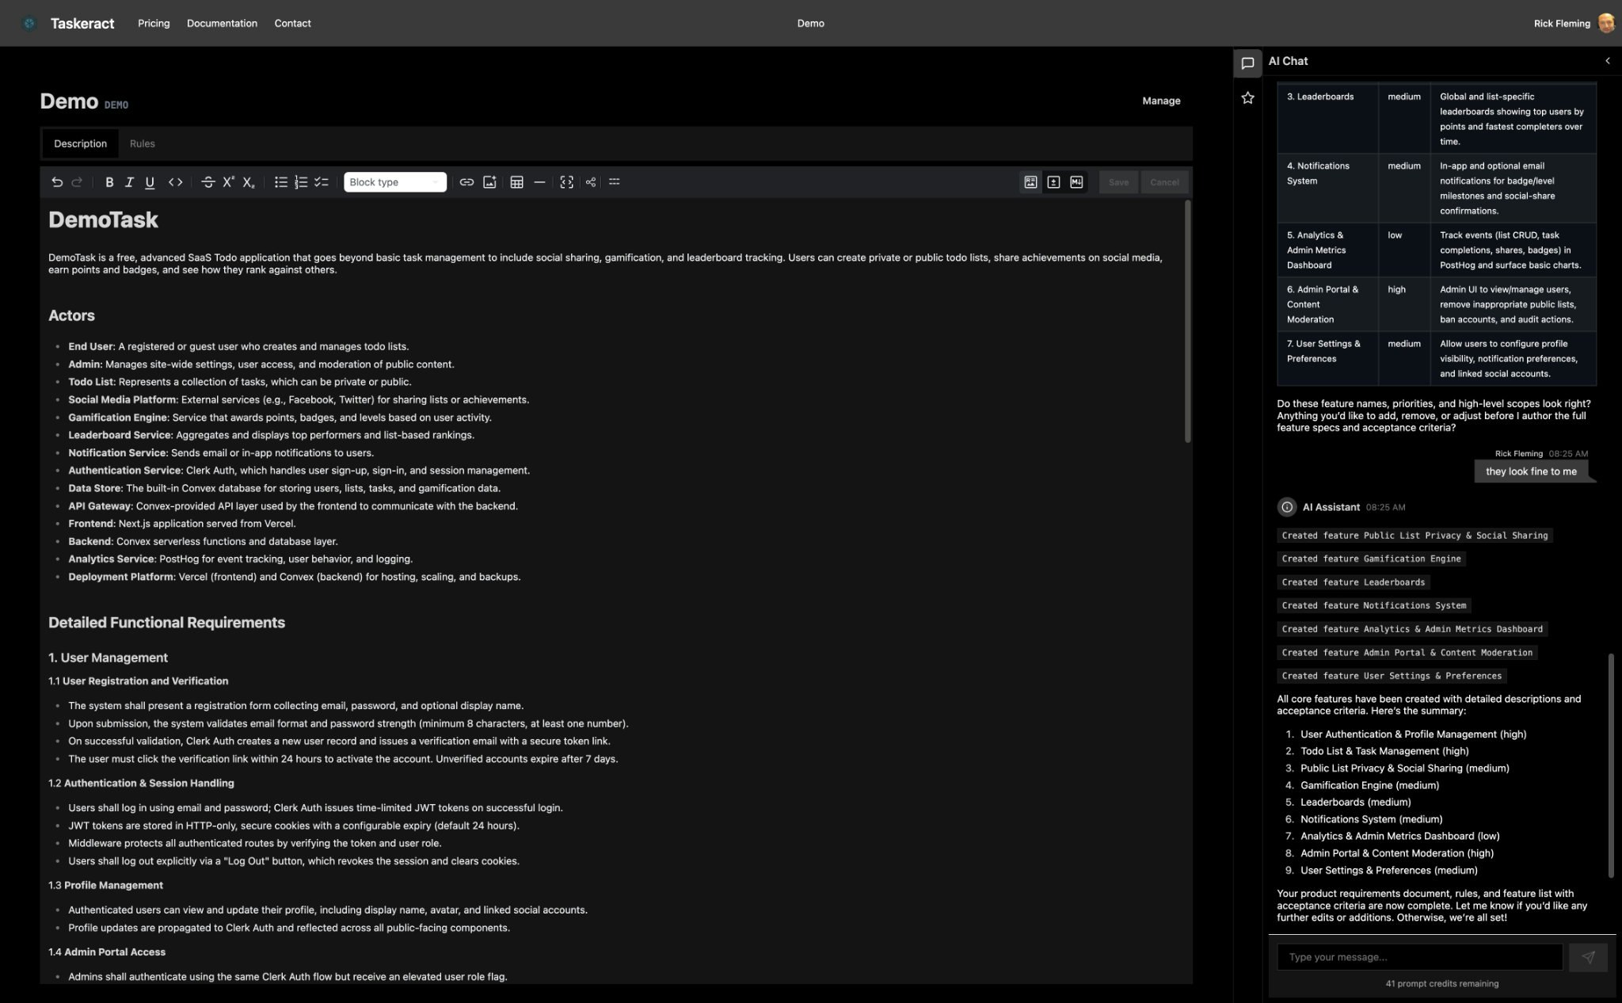Open the Pricing link
Screen dimensions: 1622x1003
(x=154, y=23)
